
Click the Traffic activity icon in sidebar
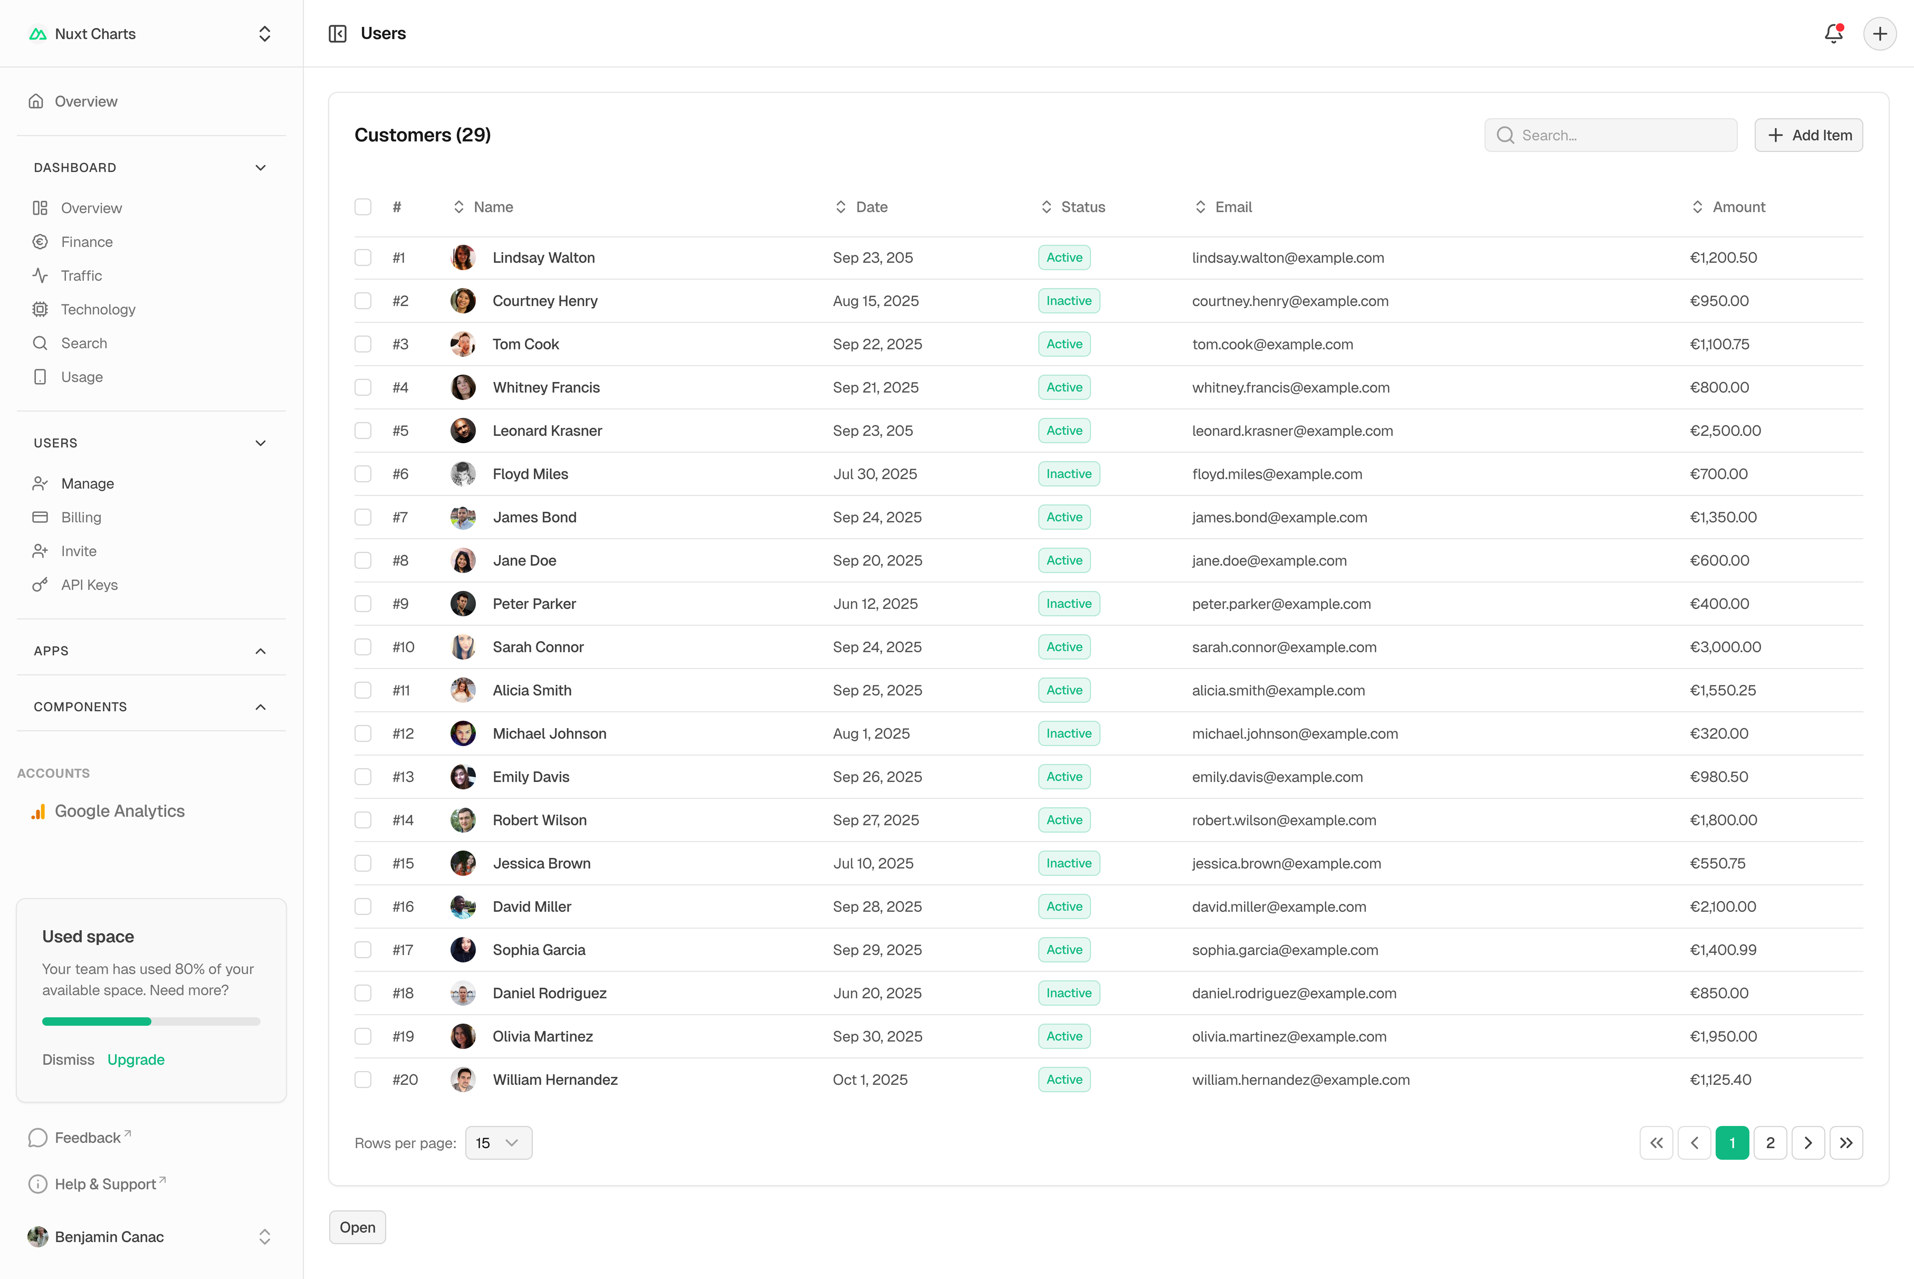click(x=40, y=276)
